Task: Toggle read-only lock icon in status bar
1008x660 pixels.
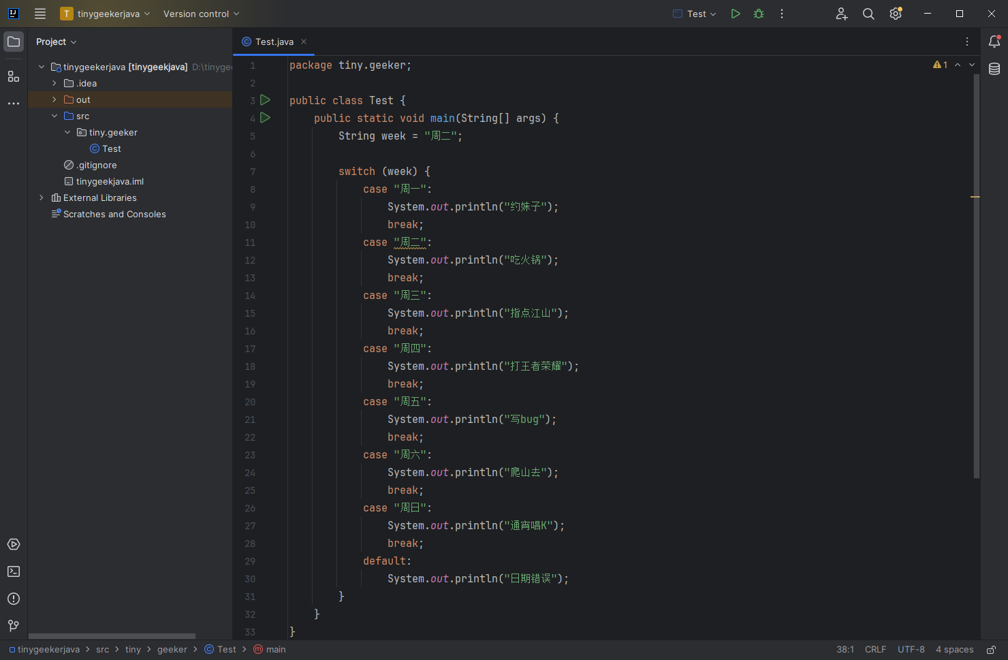Action: [992, 650]
